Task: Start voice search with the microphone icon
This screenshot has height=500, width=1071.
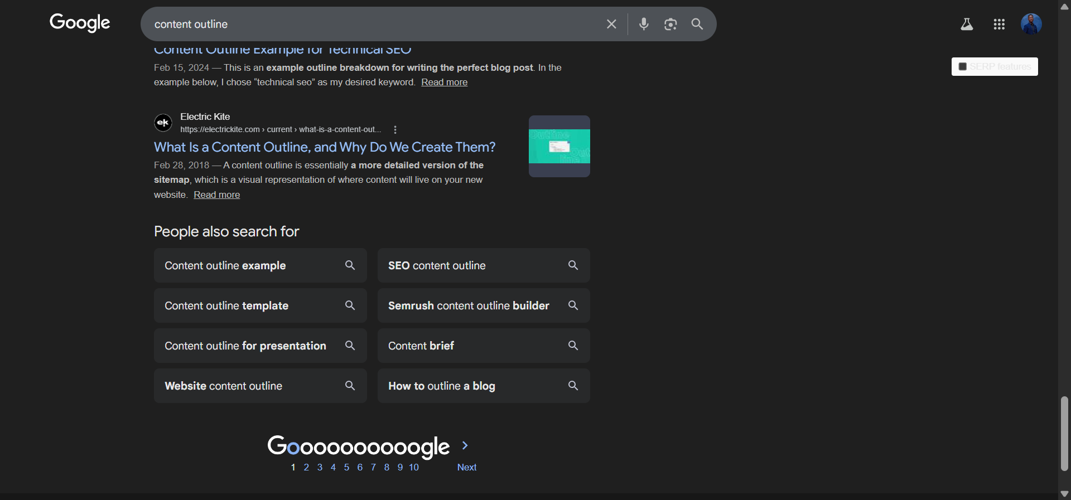Action: (x=644, y=24)
